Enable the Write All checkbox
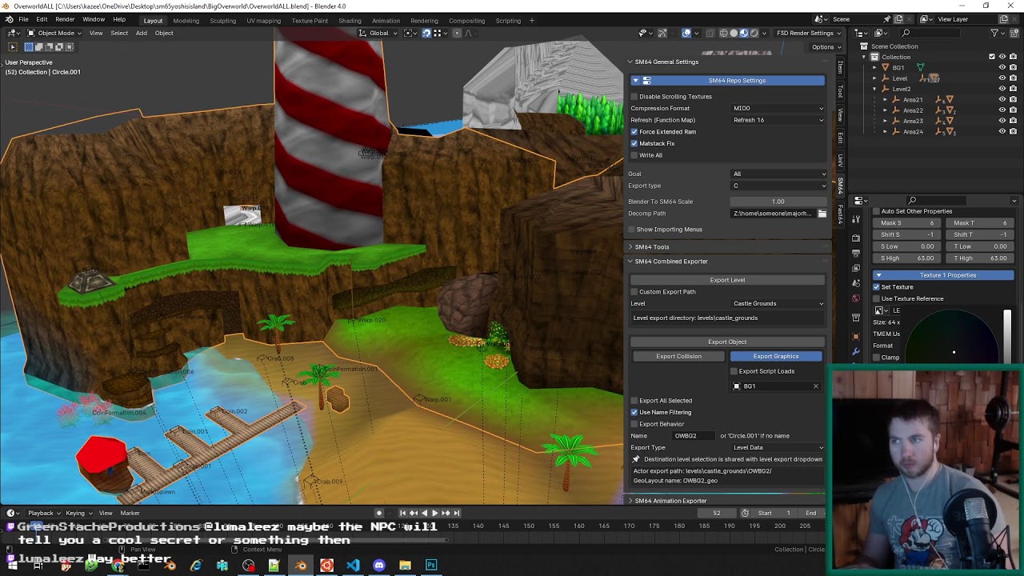This screenshot has height=576, width=1024. tap(634, 155)
